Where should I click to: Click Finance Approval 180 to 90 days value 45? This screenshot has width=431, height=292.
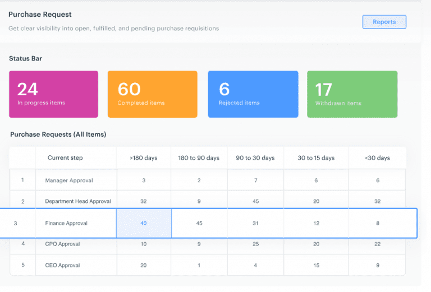[199, 223]
